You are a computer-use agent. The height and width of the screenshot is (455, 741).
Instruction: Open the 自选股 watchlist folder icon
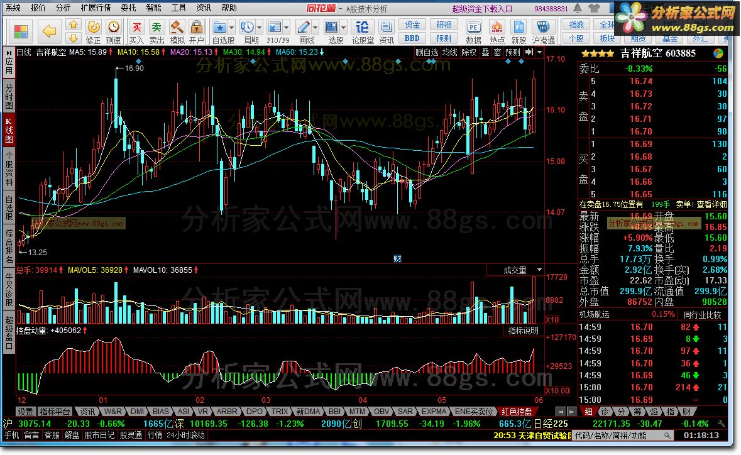pos(219,28)
